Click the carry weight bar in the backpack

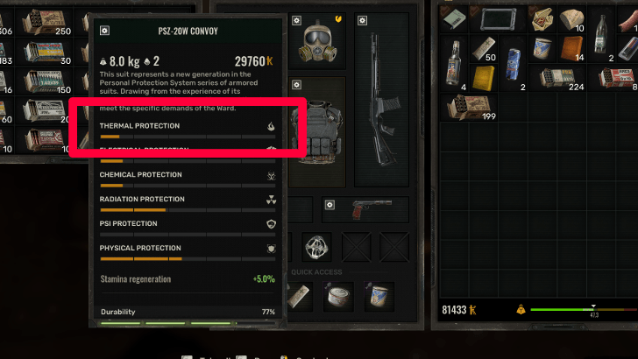(584, 310)
